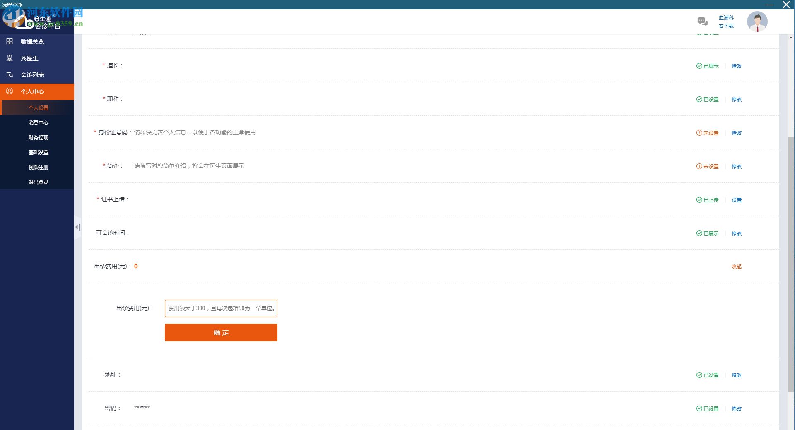Open 财务提现 submenu item
This screenshot has width=795, height=430.
click(38, 137)
